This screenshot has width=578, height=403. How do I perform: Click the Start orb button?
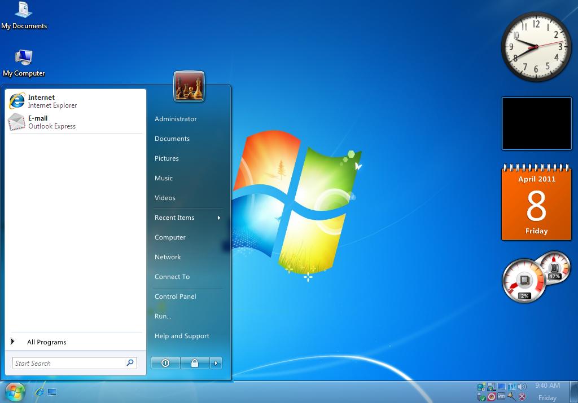pos(15,391)
